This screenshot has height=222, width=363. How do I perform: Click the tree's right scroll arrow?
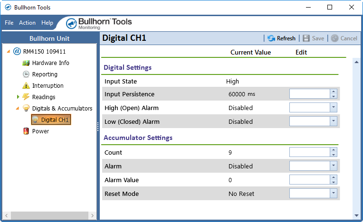(92, 215)
